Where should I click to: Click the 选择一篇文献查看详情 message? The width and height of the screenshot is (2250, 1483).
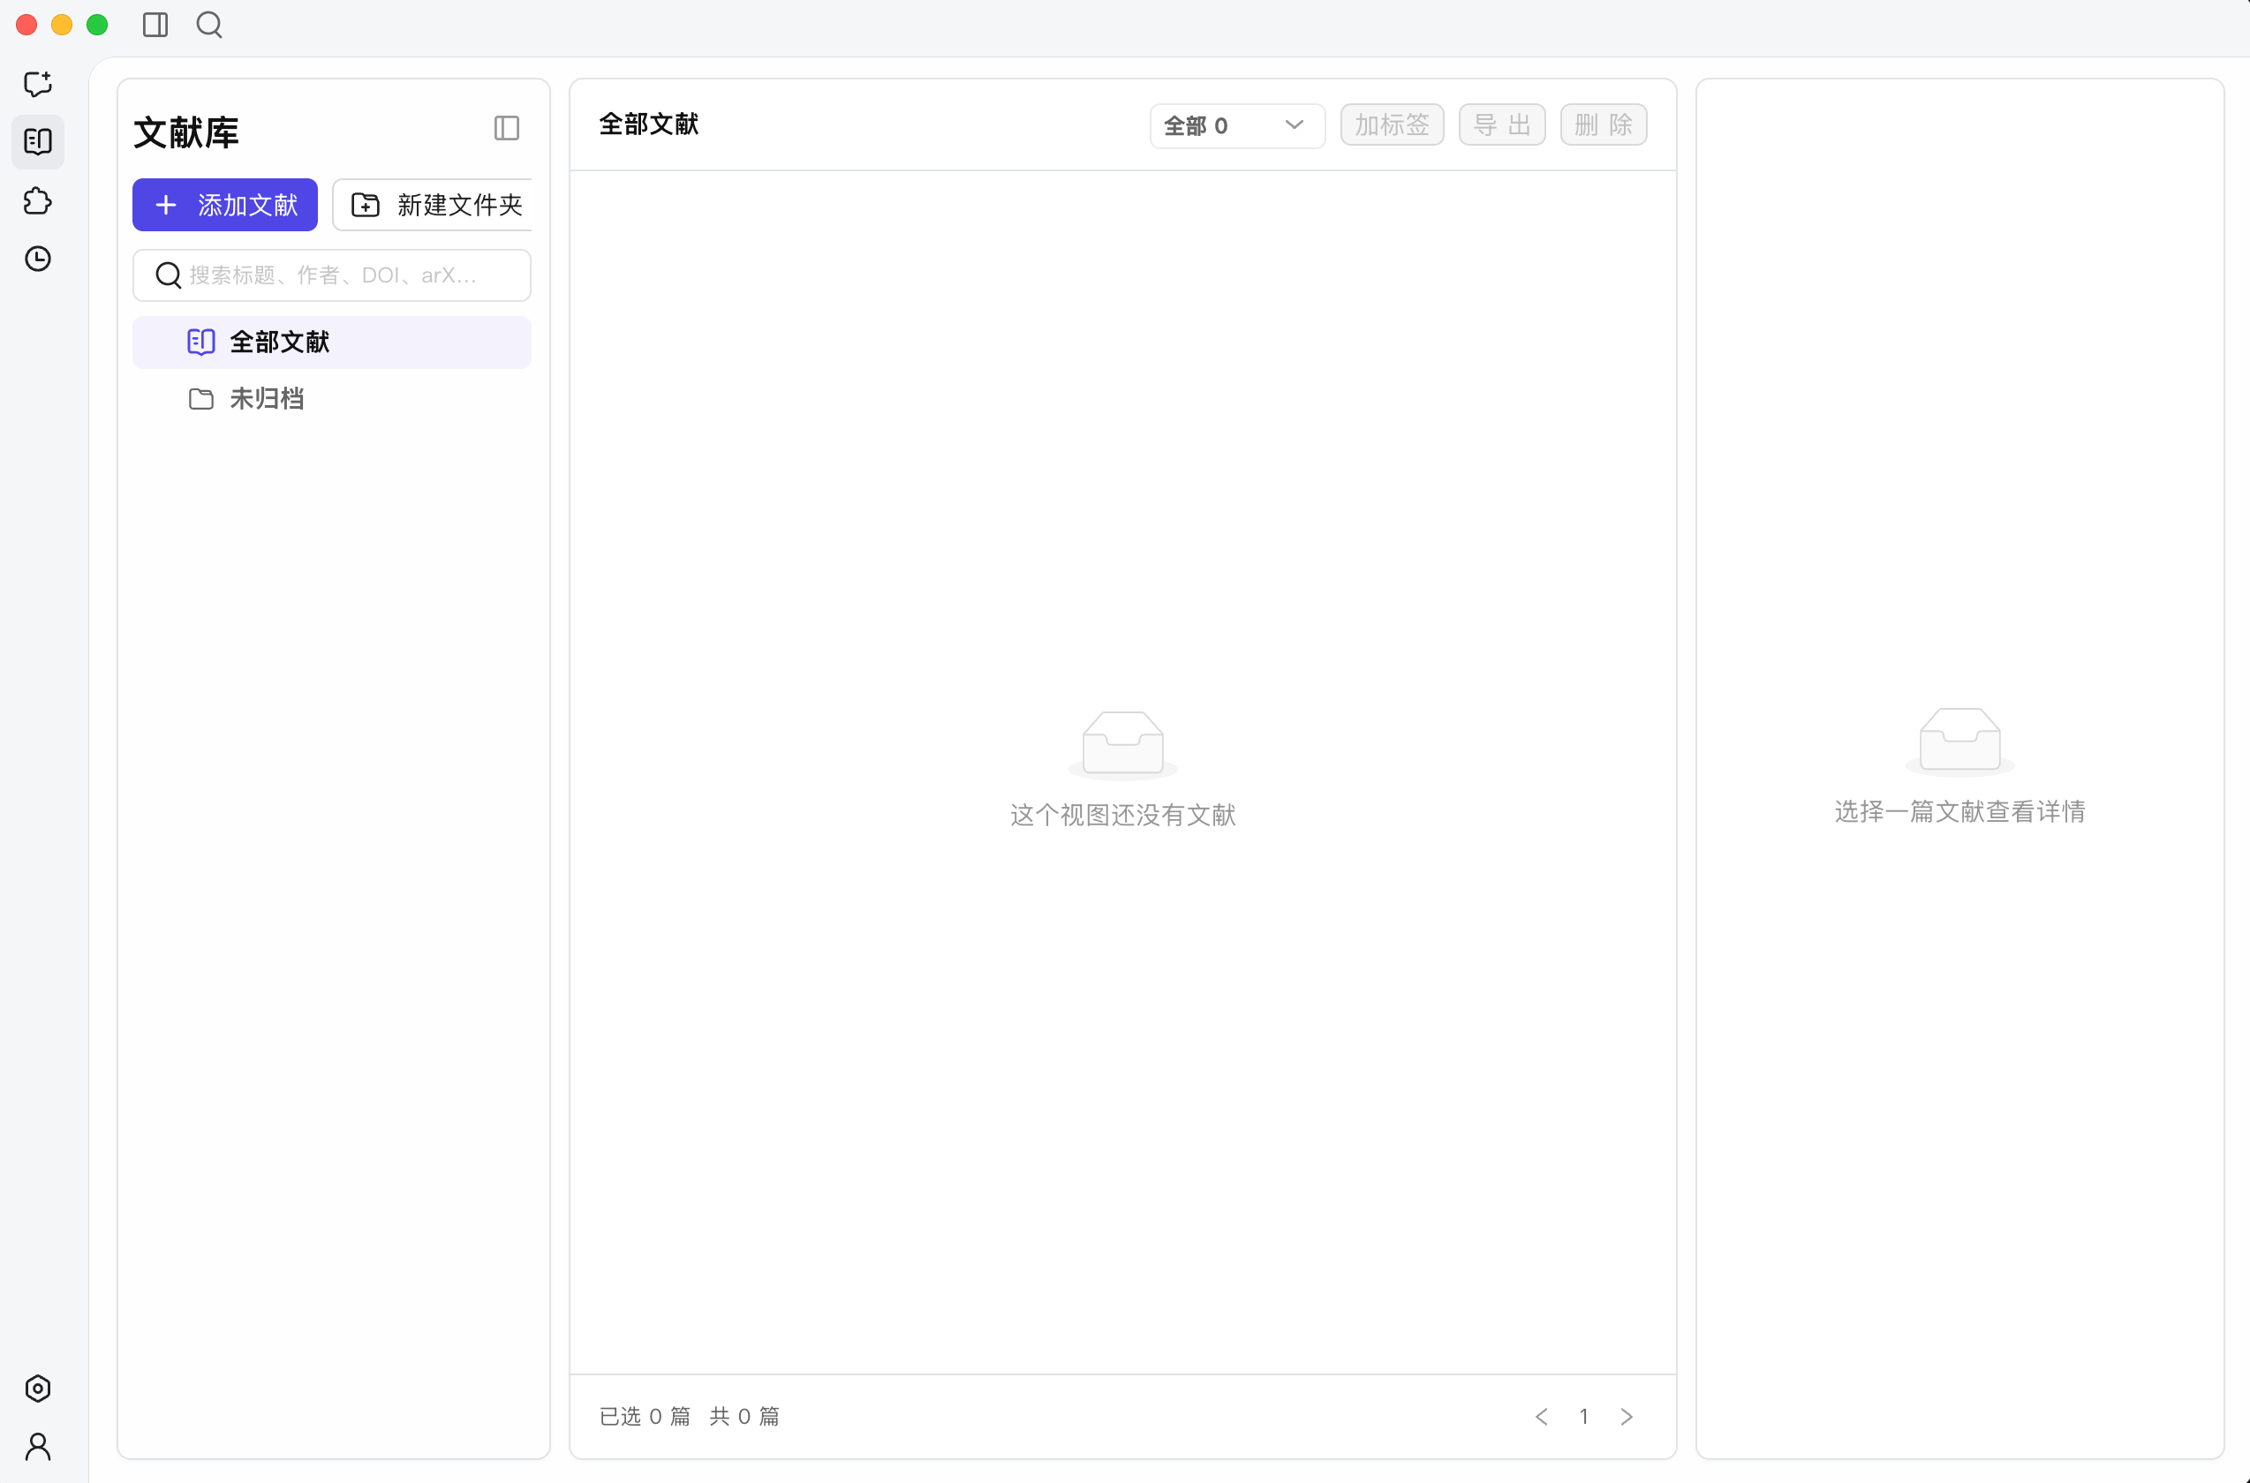(x=1959, y=811)
